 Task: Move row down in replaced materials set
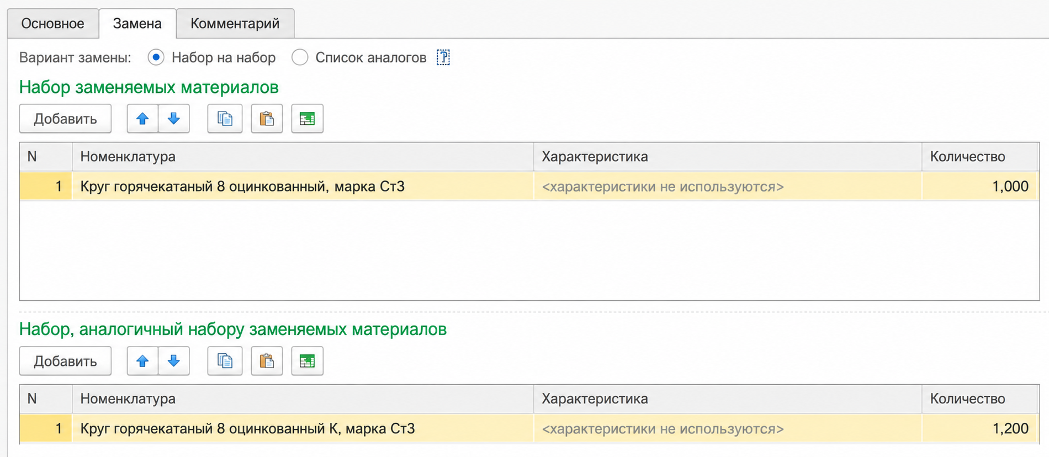[x=174, y=119]
